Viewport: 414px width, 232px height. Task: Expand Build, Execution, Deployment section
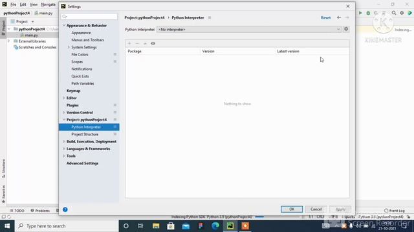[64, 142]
